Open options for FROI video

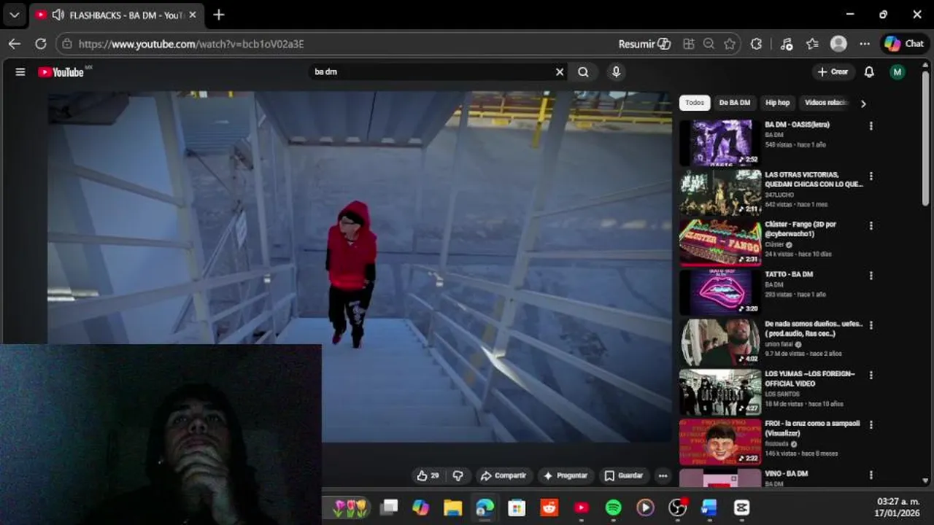pyautogui.click(x=871, y=424)
